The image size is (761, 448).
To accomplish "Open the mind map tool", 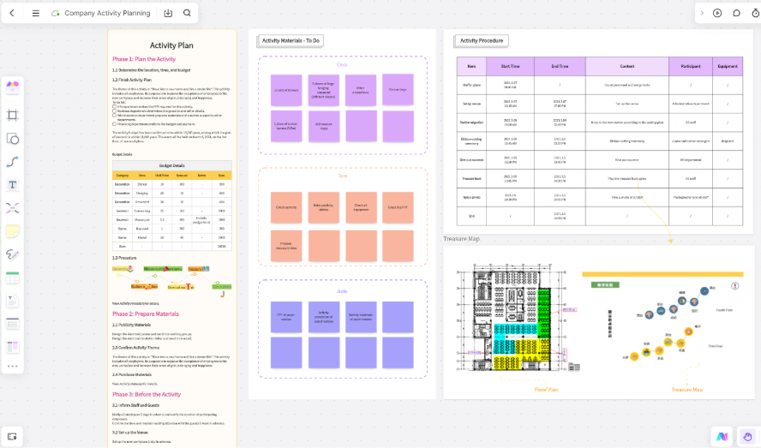I will (x=13, y=207).
